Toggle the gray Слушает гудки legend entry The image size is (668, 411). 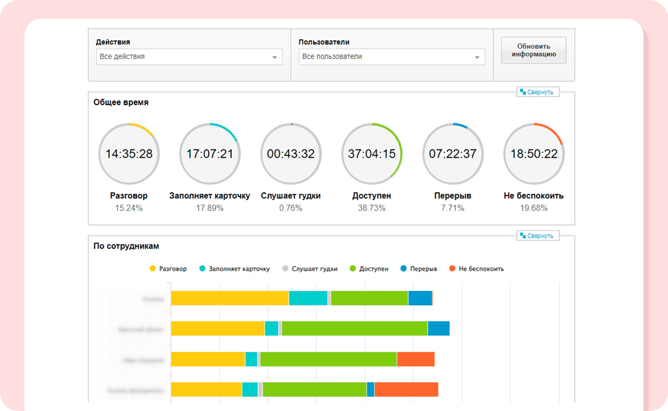(309, 268)
